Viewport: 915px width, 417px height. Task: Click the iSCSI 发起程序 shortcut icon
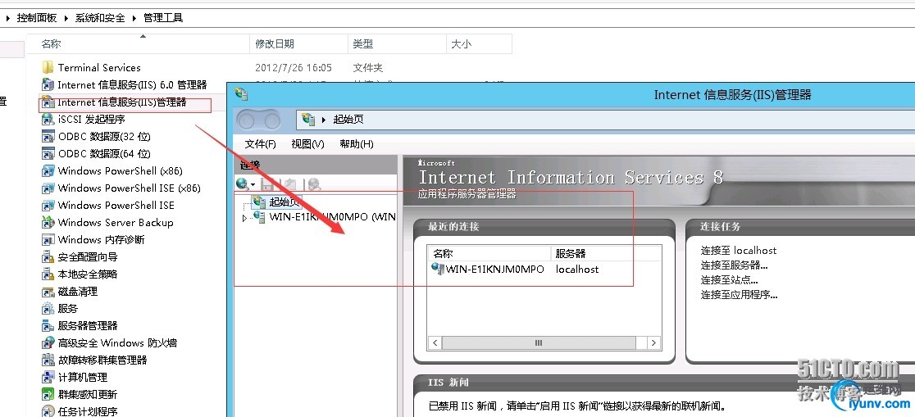pos(48,119)
